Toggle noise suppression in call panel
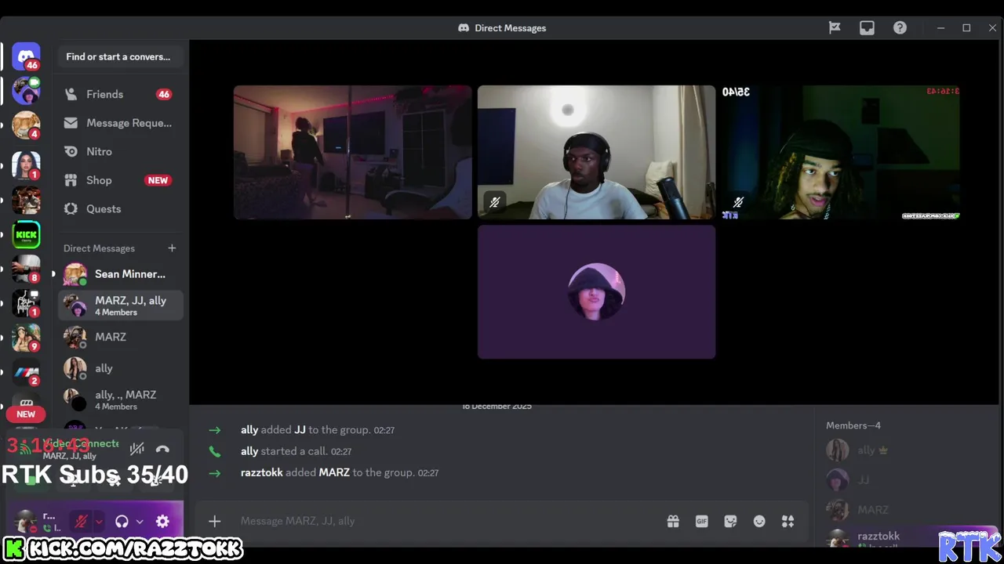The width and height of the screenshot is (1004, 564). (x=137, y=449)
